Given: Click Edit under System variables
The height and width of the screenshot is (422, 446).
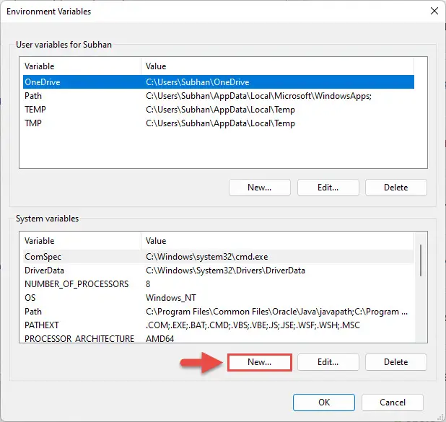Looking at the screenshot, I should [328, 362].
